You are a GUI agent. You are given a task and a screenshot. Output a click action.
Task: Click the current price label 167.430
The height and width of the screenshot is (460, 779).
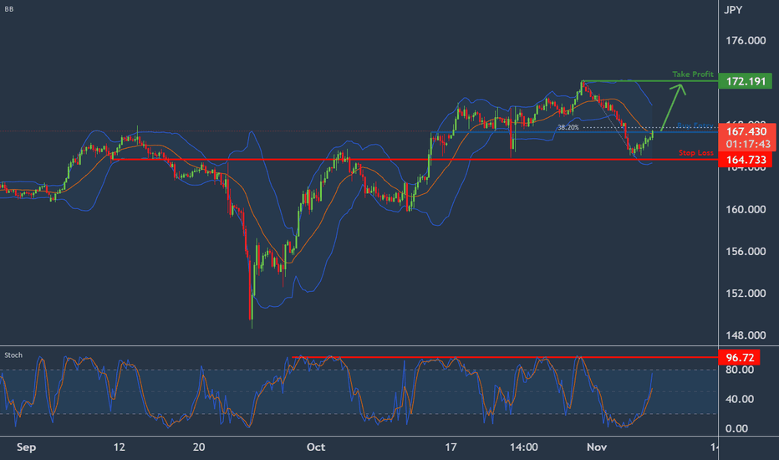pyautogui.click(x=746, y=131)
